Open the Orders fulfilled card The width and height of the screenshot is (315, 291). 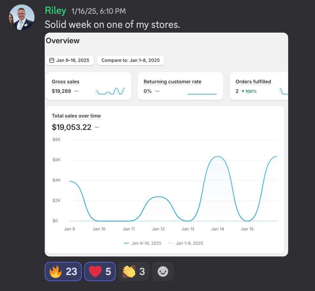click(259, 86)
